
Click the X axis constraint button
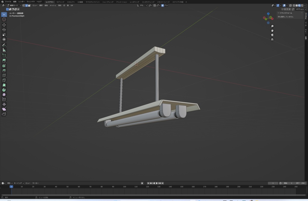(285, 9)
